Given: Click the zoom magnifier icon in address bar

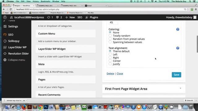Looking at the screenshot, I should point(185,9).
